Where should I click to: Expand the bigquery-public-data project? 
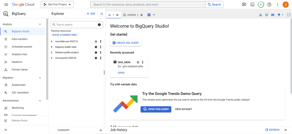pyautogui.click(x=52, y=47)
